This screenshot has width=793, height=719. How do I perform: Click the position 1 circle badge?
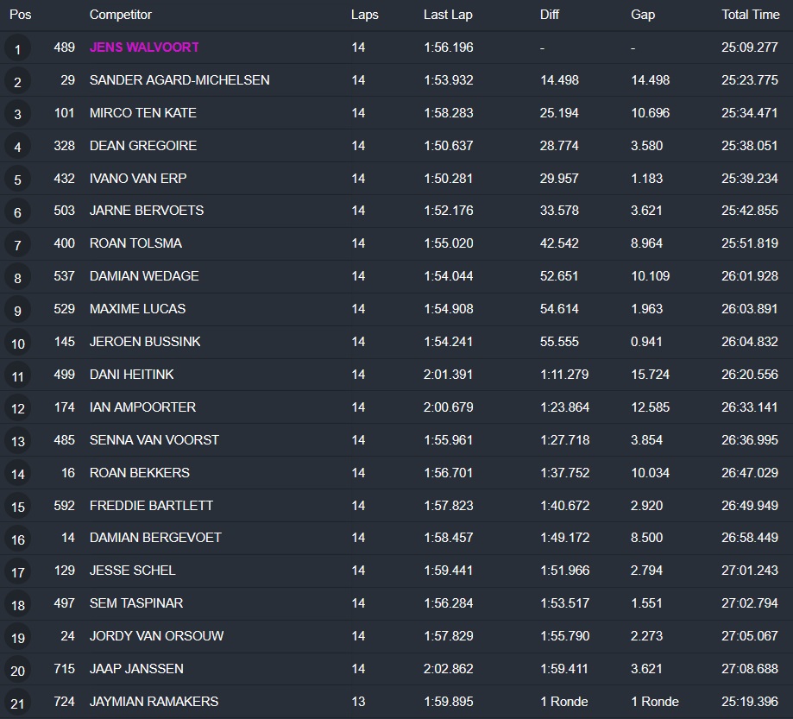(17, 49)
